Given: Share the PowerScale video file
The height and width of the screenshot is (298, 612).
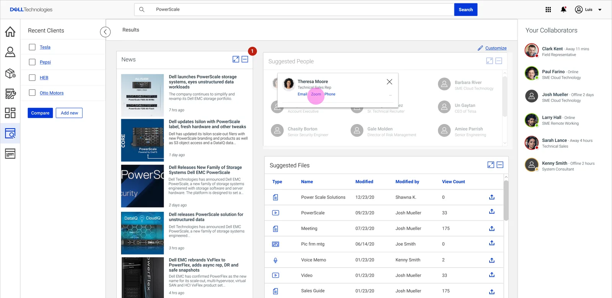Looking at the screenshot, I should click(492, 211).
